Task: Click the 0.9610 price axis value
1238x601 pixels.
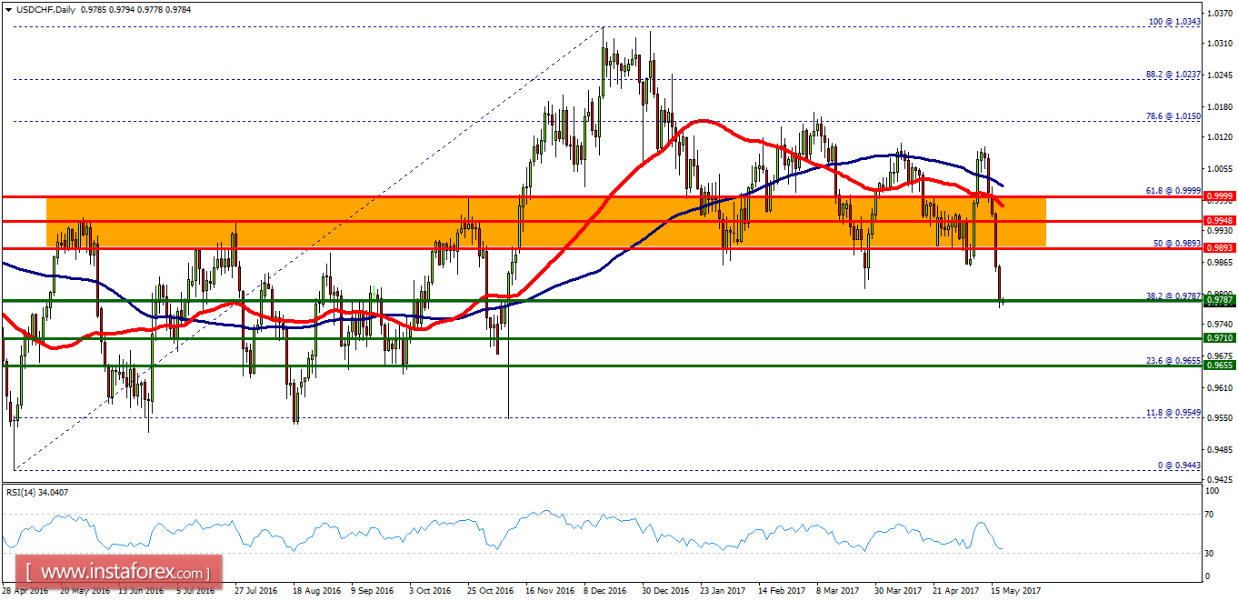Action: (1219, 387)
